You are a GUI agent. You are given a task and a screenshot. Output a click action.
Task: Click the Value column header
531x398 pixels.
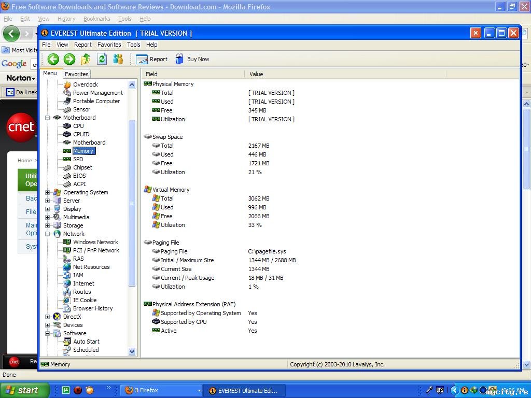(x=256, y=74)
